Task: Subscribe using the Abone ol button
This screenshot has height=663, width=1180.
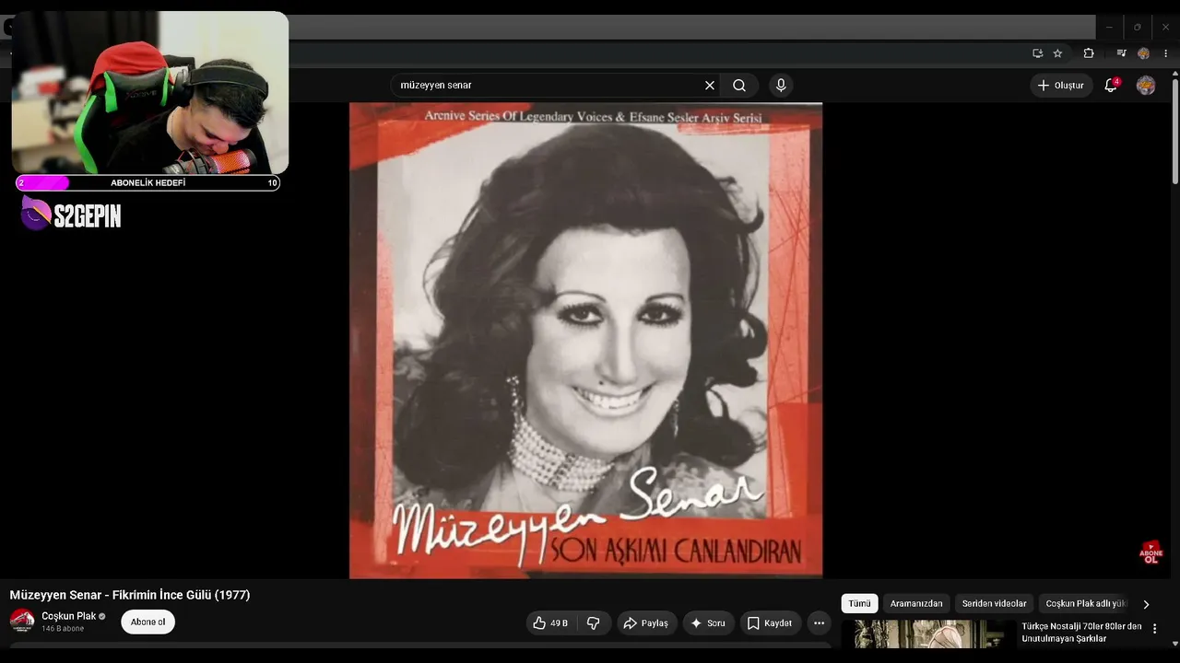Action: tap(147, 622)
